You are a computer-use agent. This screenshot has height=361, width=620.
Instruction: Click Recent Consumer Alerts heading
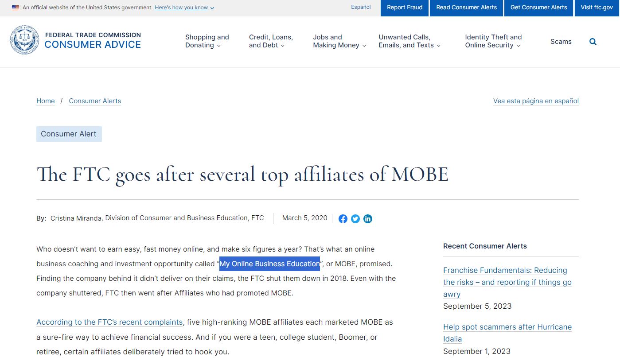tap(485, 246)
